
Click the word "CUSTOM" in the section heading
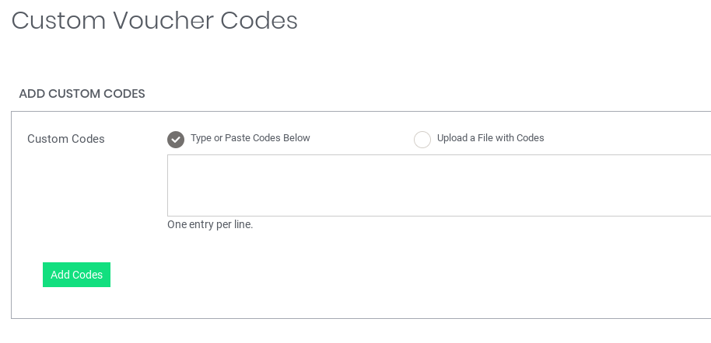click(74, 94)
